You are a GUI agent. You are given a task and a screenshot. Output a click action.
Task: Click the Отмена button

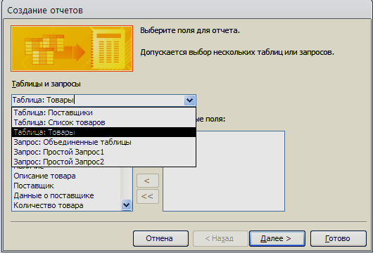pos(160,238)
